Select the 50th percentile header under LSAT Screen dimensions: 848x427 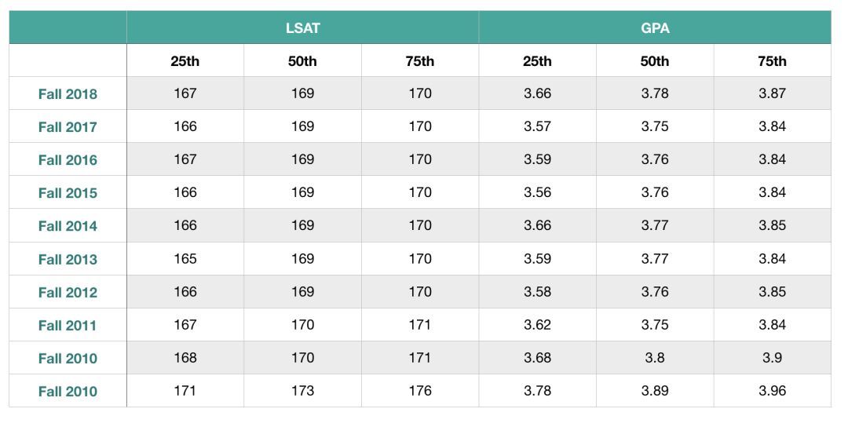tap(302, 61)
